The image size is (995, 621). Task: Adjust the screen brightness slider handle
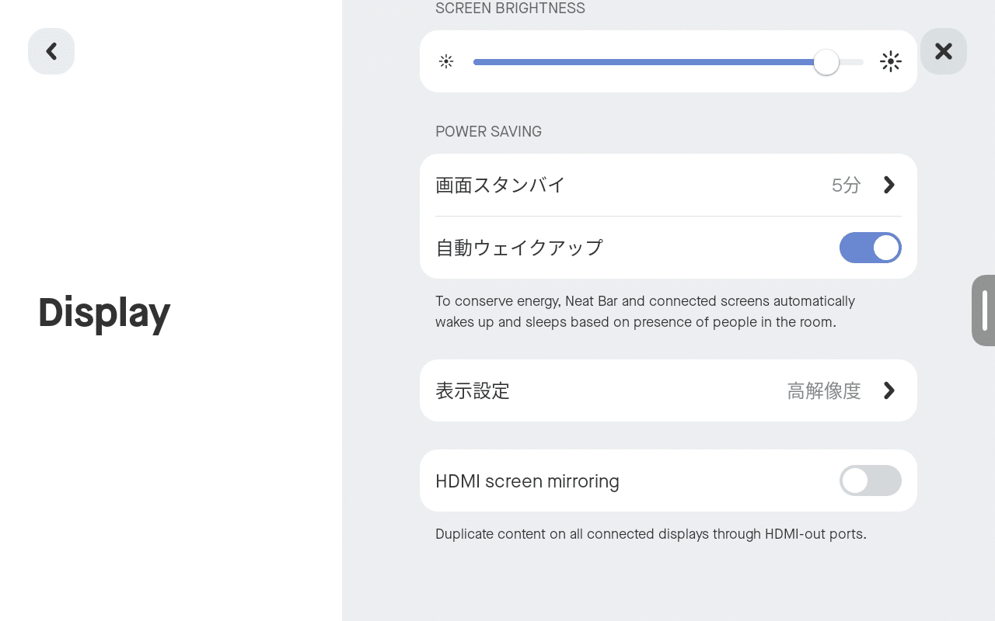[x=826, y=61]
